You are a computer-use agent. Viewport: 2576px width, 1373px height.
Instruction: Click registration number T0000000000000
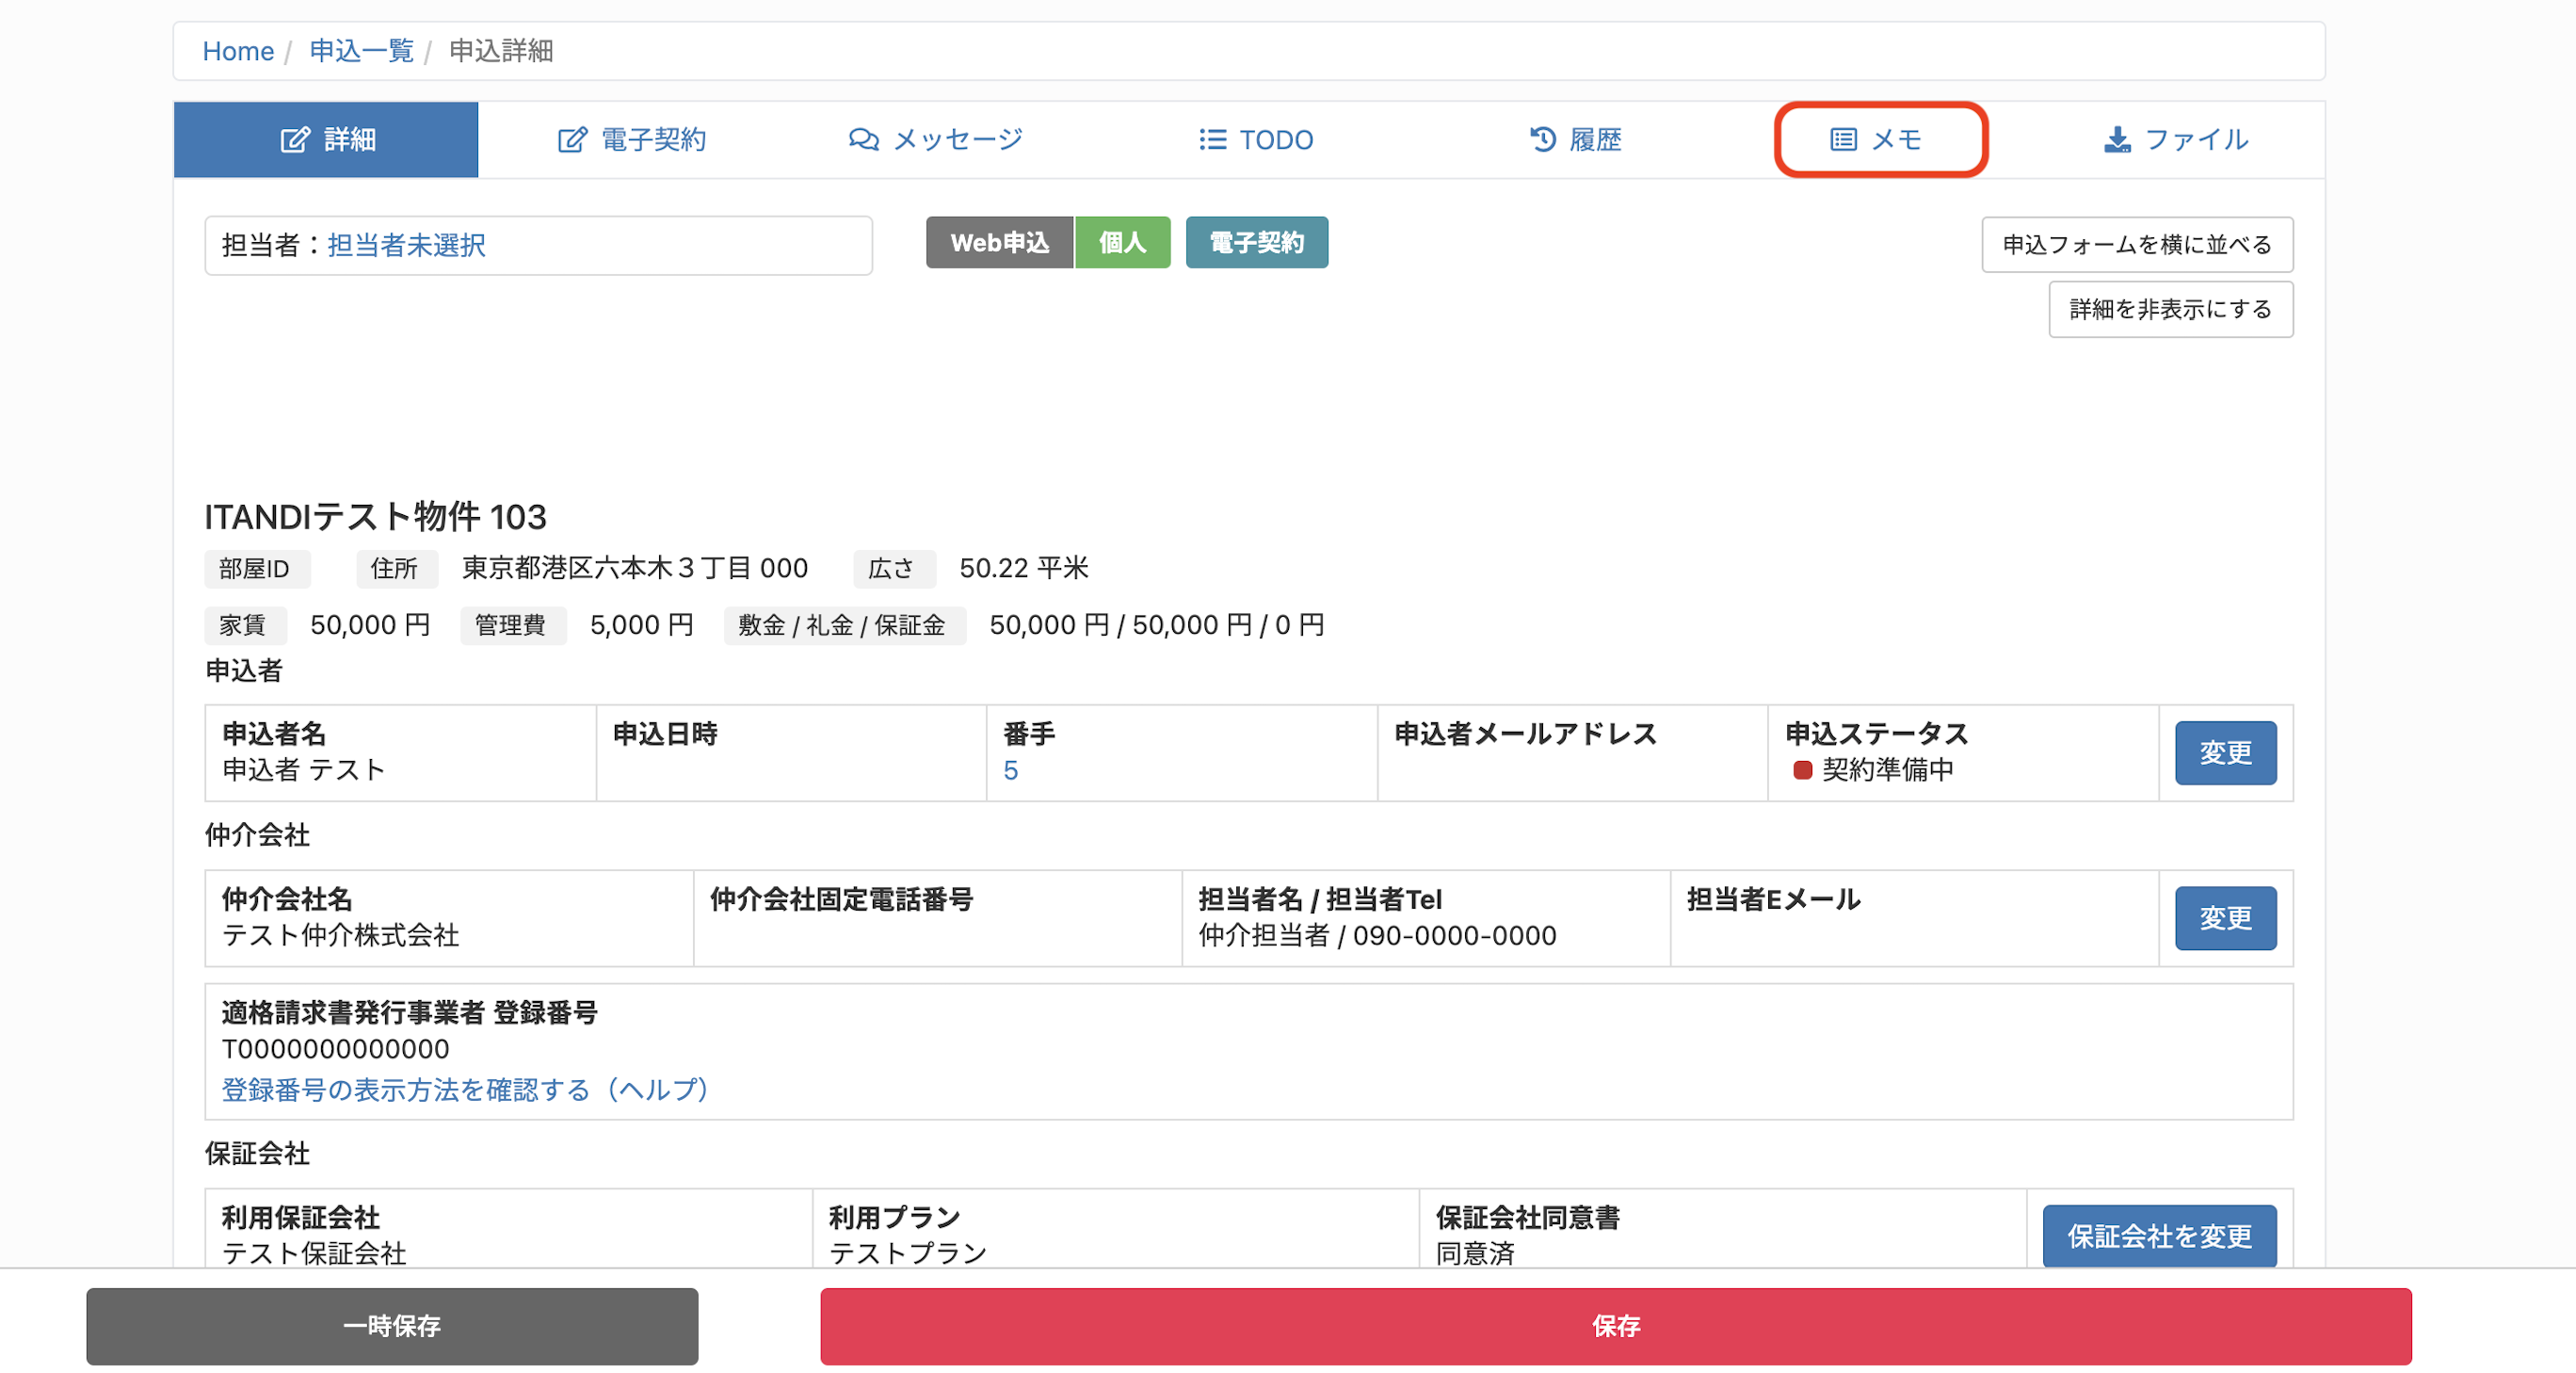coord(335,1049)
